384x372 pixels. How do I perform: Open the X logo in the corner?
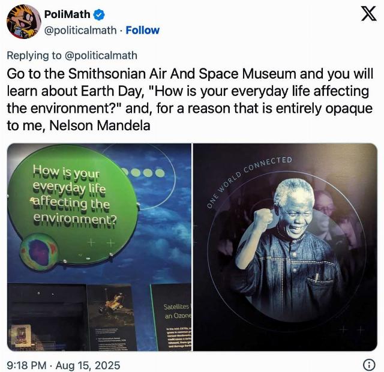(368, 14)
